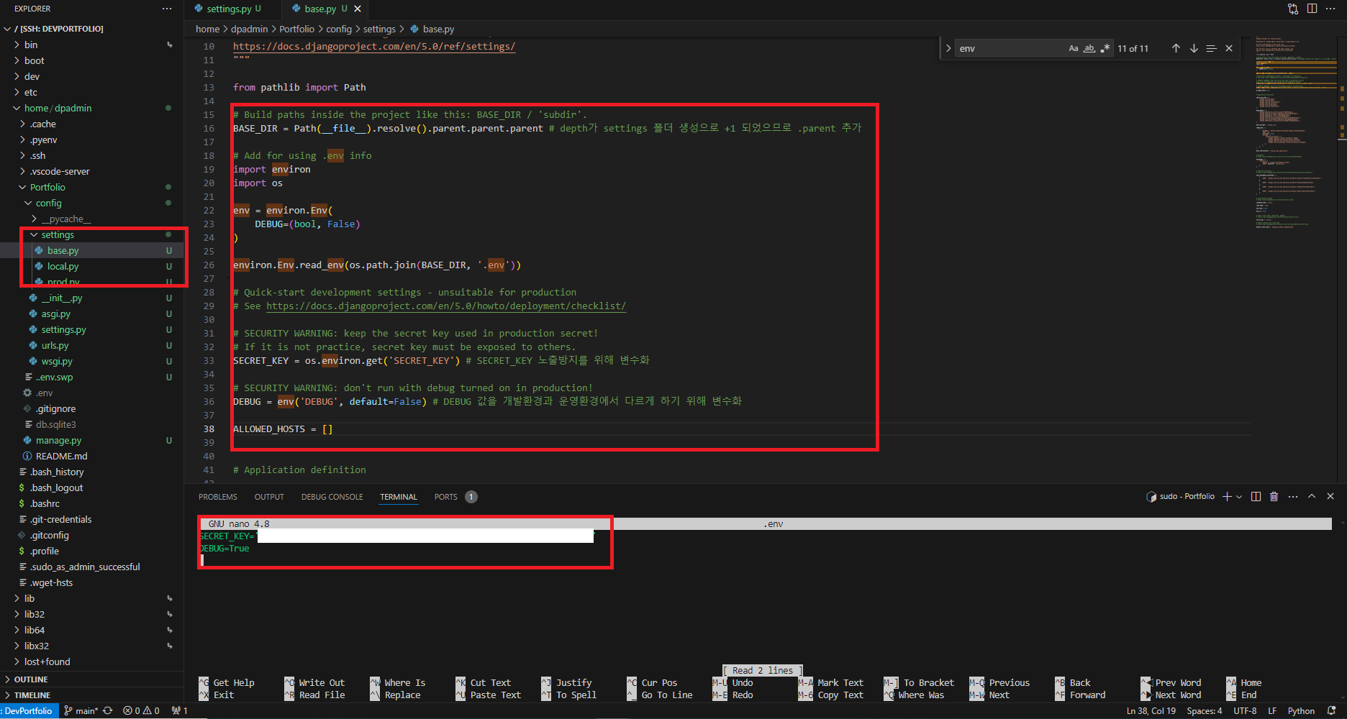1347x719 pixels.
Task: Expand the lost+found folder
Action: click(x=47, y=661)
